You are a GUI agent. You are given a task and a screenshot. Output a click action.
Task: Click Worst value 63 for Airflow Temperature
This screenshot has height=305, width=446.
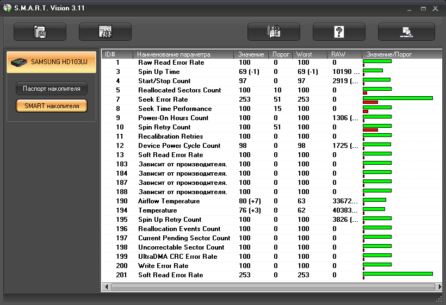(301, 201)
